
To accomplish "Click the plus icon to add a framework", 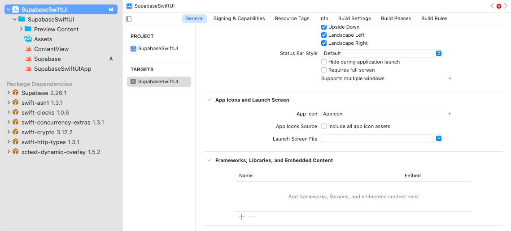I will [x=242, y=217].
